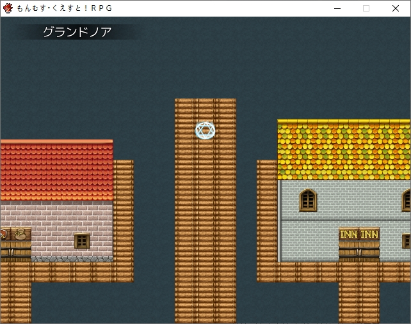The width and height of the screenshot is (411, 324).
Task: Click the glowing hexagram teleport circle
Action: coord(205,130)
